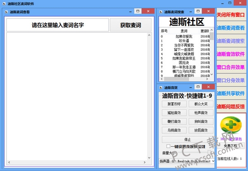Play the 鞭打音效 sound effect

(174, 121)
